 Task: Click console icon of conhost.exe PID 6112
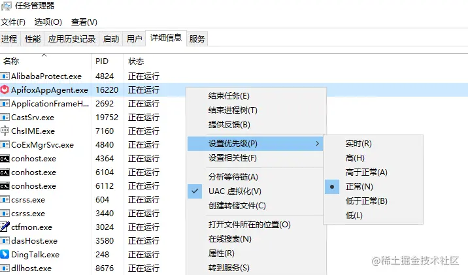click(5, 186)
